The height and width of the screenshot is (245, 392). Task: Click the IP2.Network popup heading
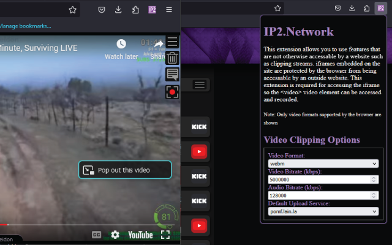tap(299, 32)
